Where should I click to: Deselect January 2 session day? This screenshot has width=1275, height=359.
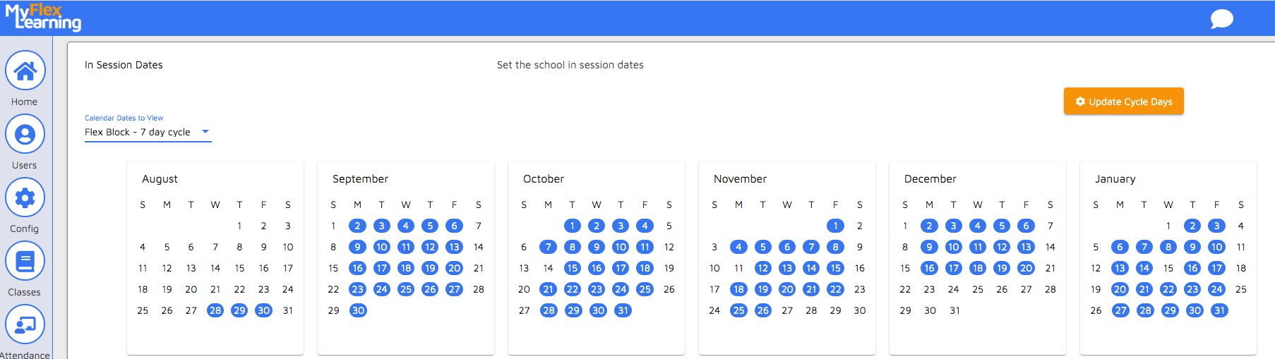click(x=1192, y=226)
